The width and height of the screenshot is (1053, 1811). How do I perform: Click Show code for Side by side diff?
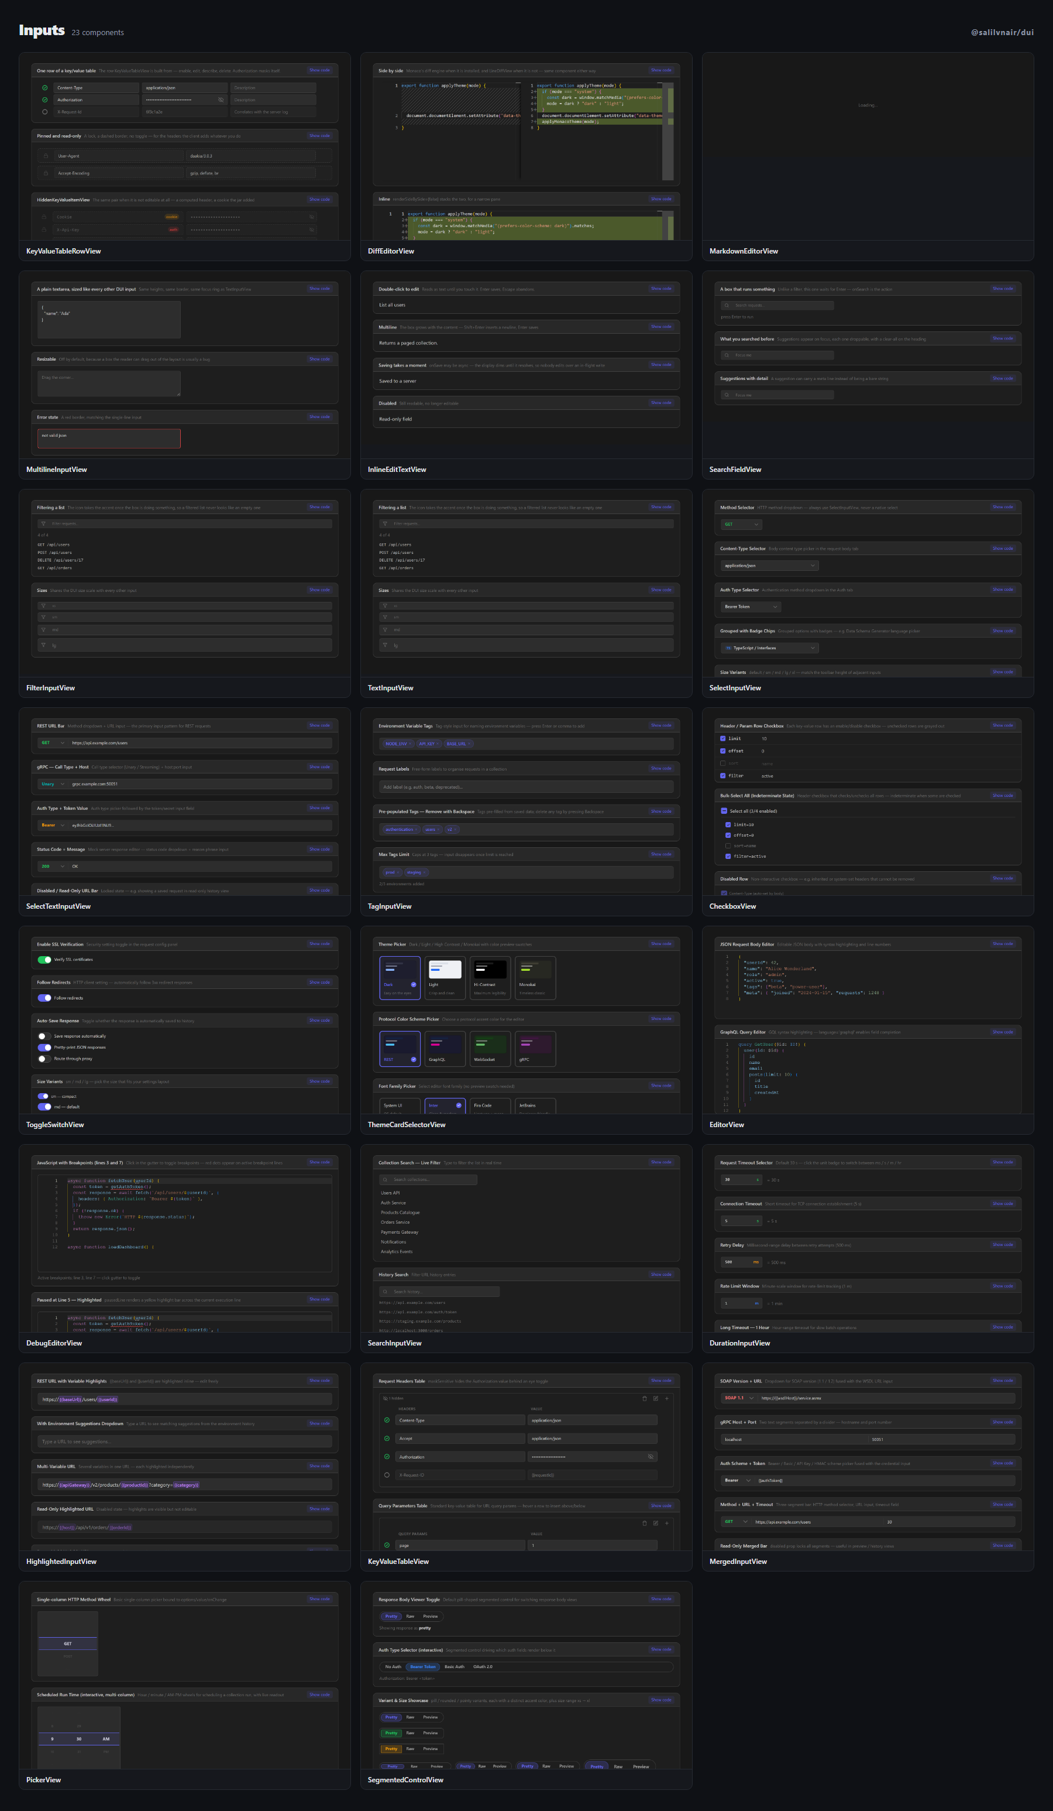[661, 70]
